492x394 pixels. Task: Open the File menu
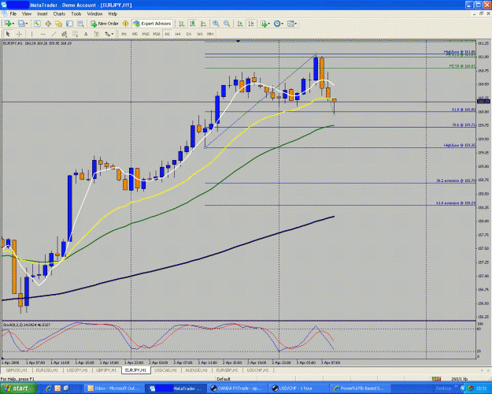coord(13,14)
